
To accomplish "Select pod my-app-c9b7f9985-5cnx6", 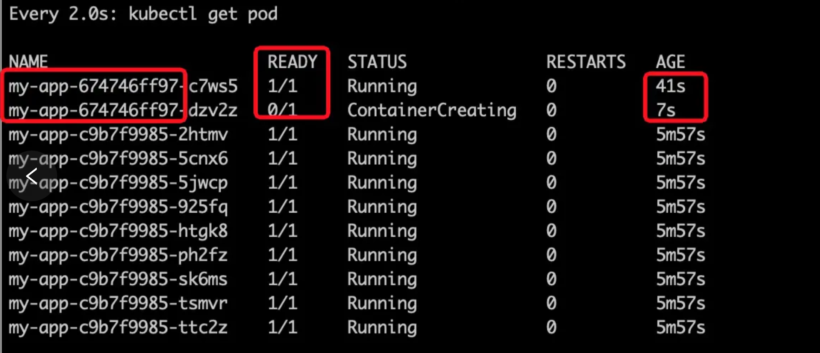I will [x=118, y=158].
